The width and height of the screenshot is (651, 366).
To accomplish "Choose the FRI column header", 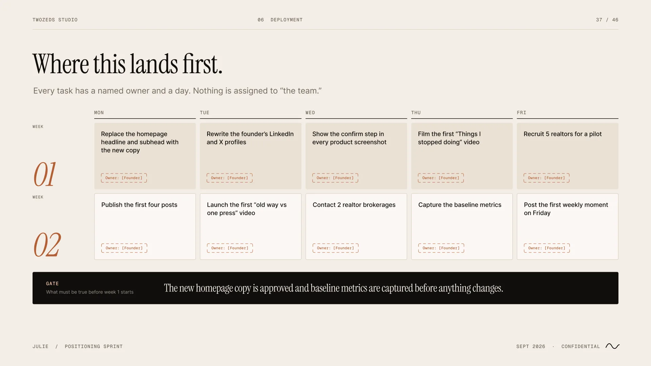I will click(x=521, y=113).
